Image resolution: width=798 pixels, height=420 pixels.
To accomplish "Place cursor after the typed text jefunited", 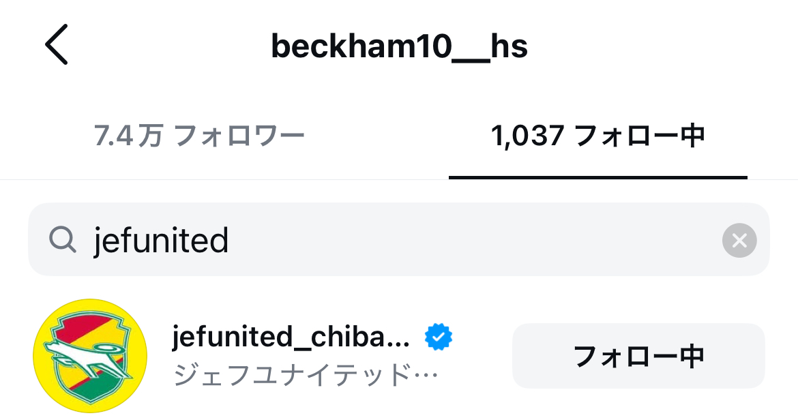I will [x=230, y=240].
